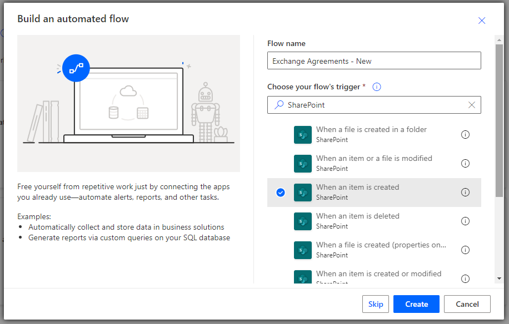The image size is (509, 324).
Task: View info for "When a file is created (properties only)"
Action: (465, 250)
